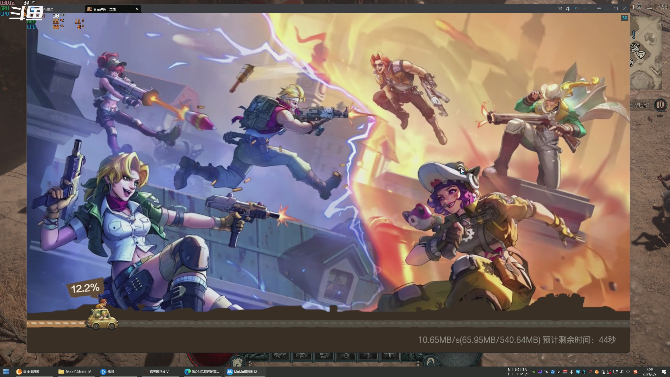Open the orange 雷神 tray icon
The width and height of the screenshot is (670, 377).
(597, 372)
